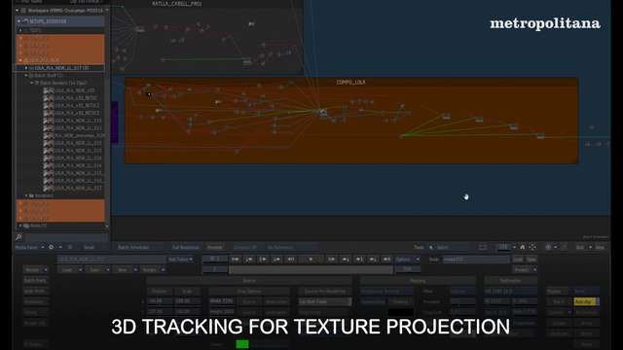Viewport: 623px width, 350px height.
Task: Expand the TEST1 library entry
Action: click(20, 30)
